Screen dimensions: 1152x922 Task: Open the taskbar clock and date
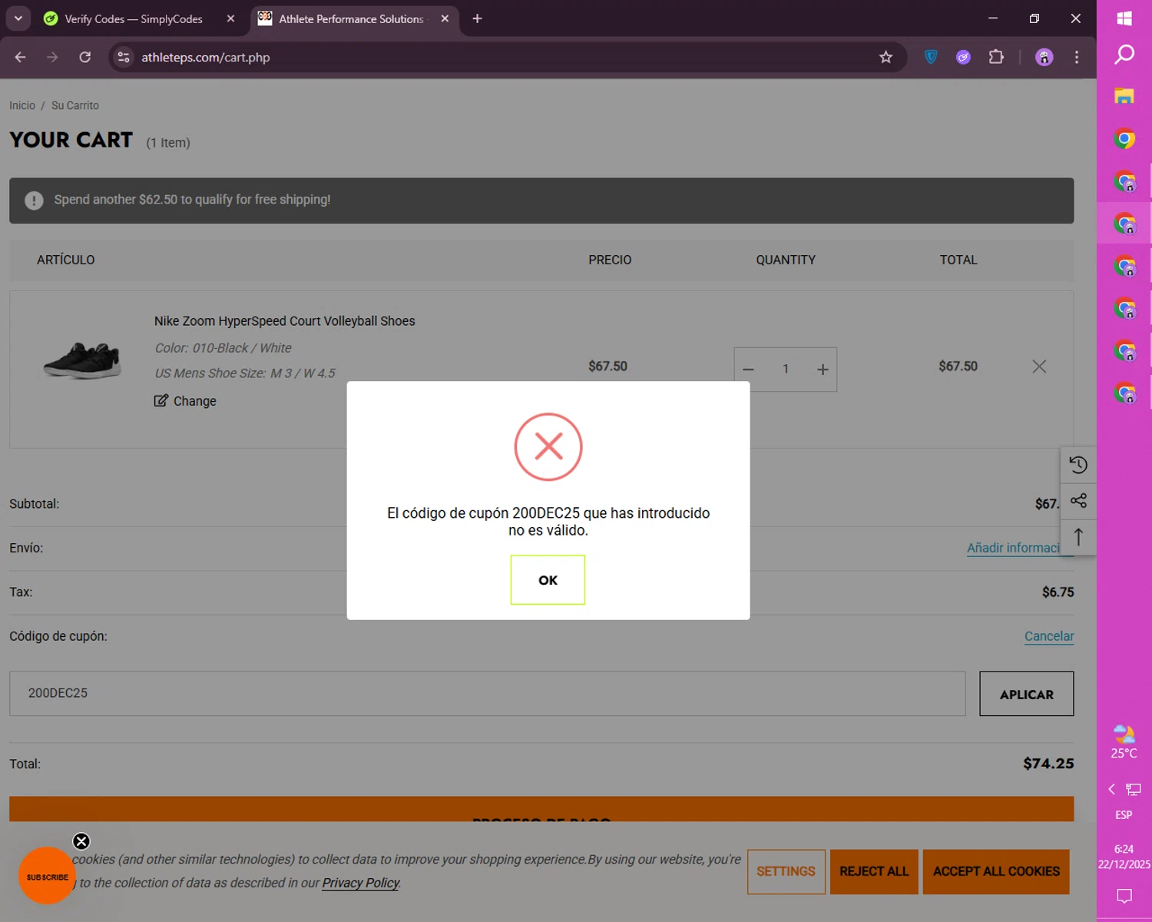click(1124, 857)
